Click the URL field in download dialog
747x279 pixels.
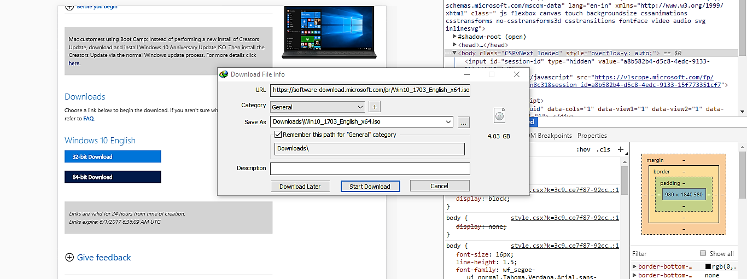370,90
